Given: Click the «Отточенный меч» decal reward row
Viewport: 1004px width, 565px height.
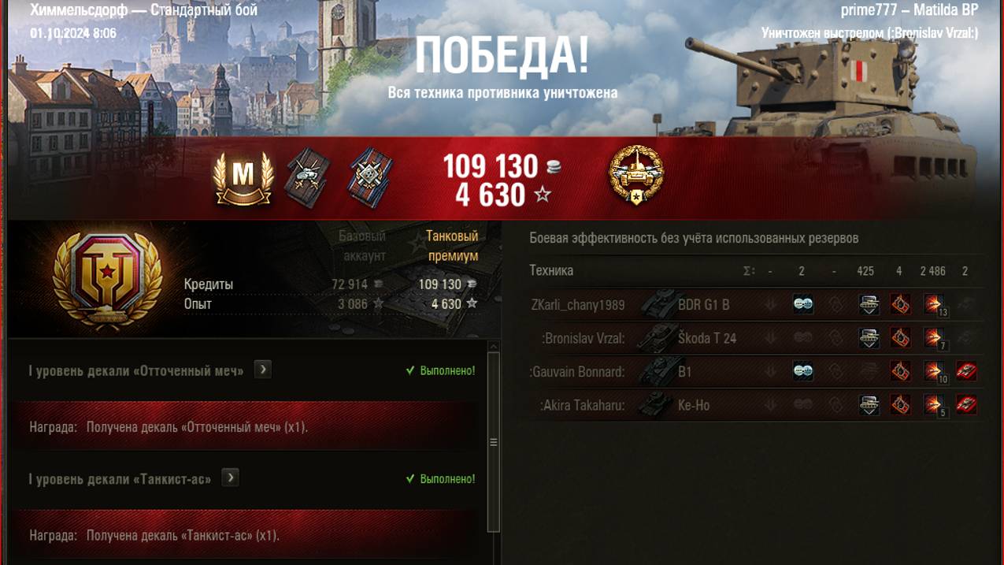Looking at the screenshot, I should (x=244, y=426).
